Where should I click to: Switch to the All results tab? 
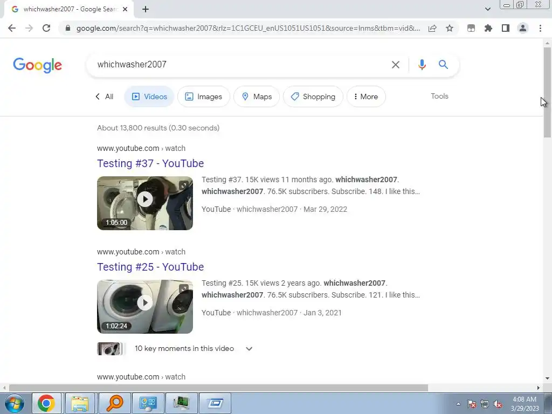pyautogui.click(x=105, y=96)
